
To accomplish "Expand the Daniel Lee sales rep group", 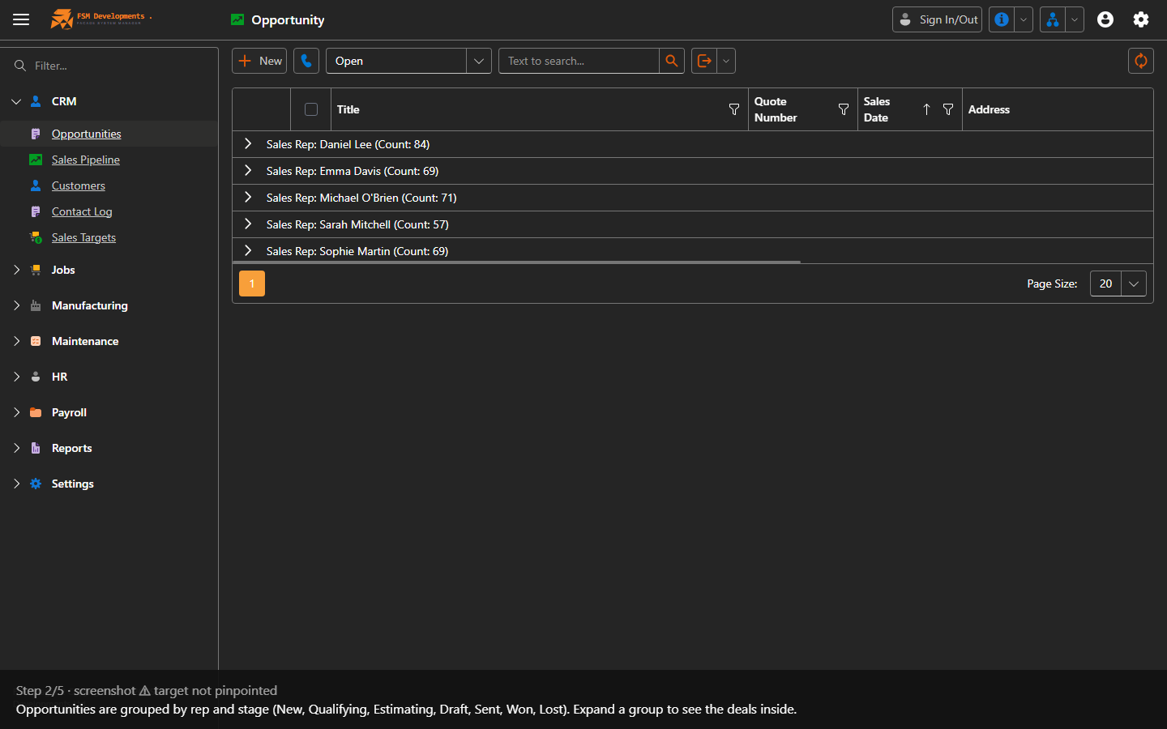I will coord(248,144).
